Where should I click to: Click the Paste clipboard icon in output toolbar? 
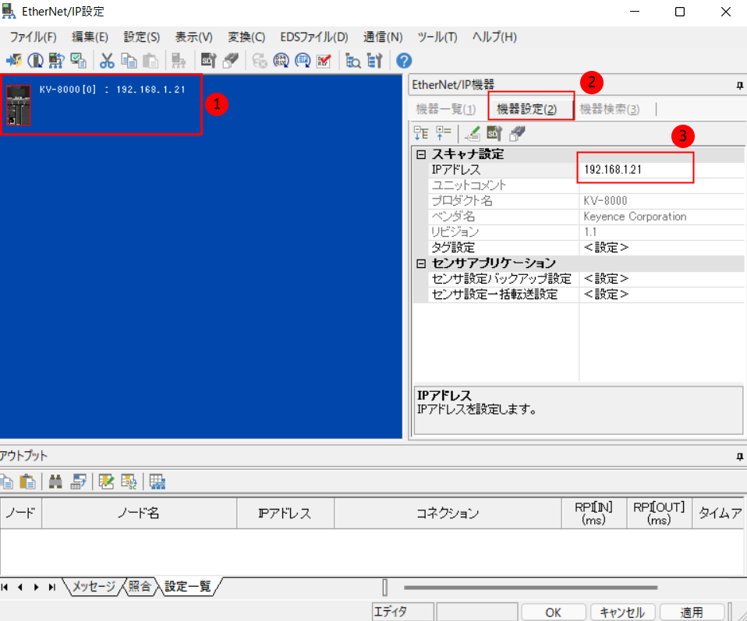click(27, 482)
